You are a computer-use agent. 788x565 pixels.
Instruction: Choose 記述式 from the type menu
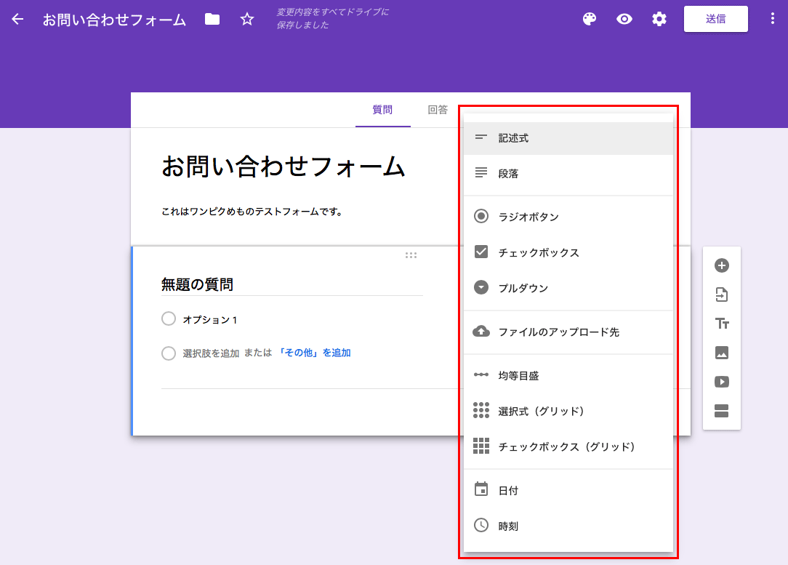pos(568,137)
